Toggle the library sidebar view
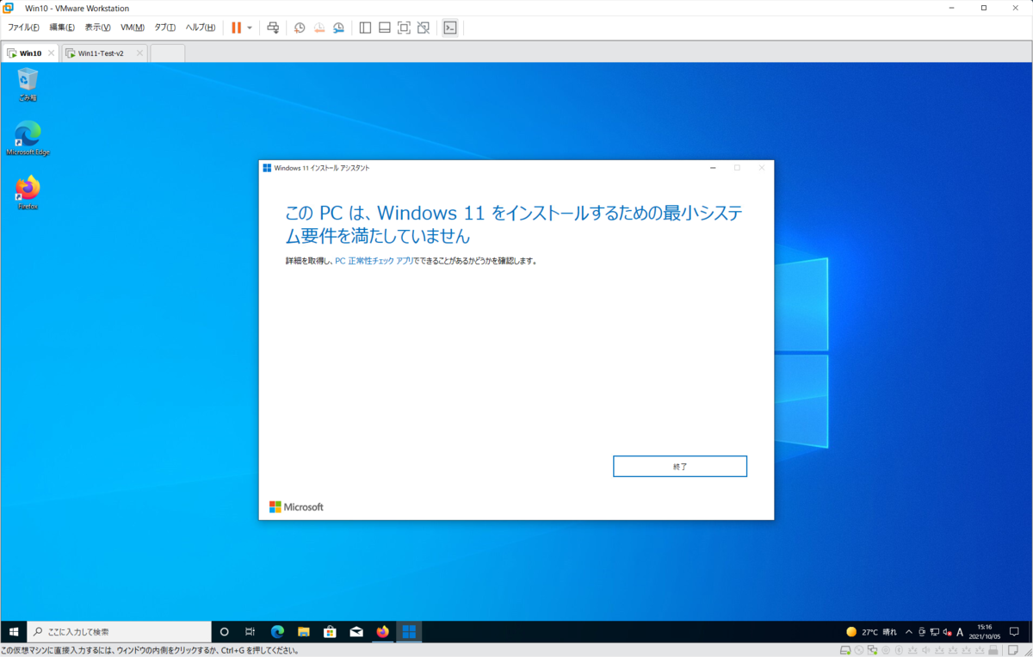The image size is (1033, 657). coord(365,28)
